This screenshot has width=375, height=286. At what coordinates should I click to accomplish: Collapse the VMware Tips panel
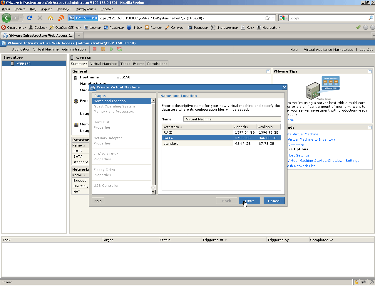(x=370, y=71)
